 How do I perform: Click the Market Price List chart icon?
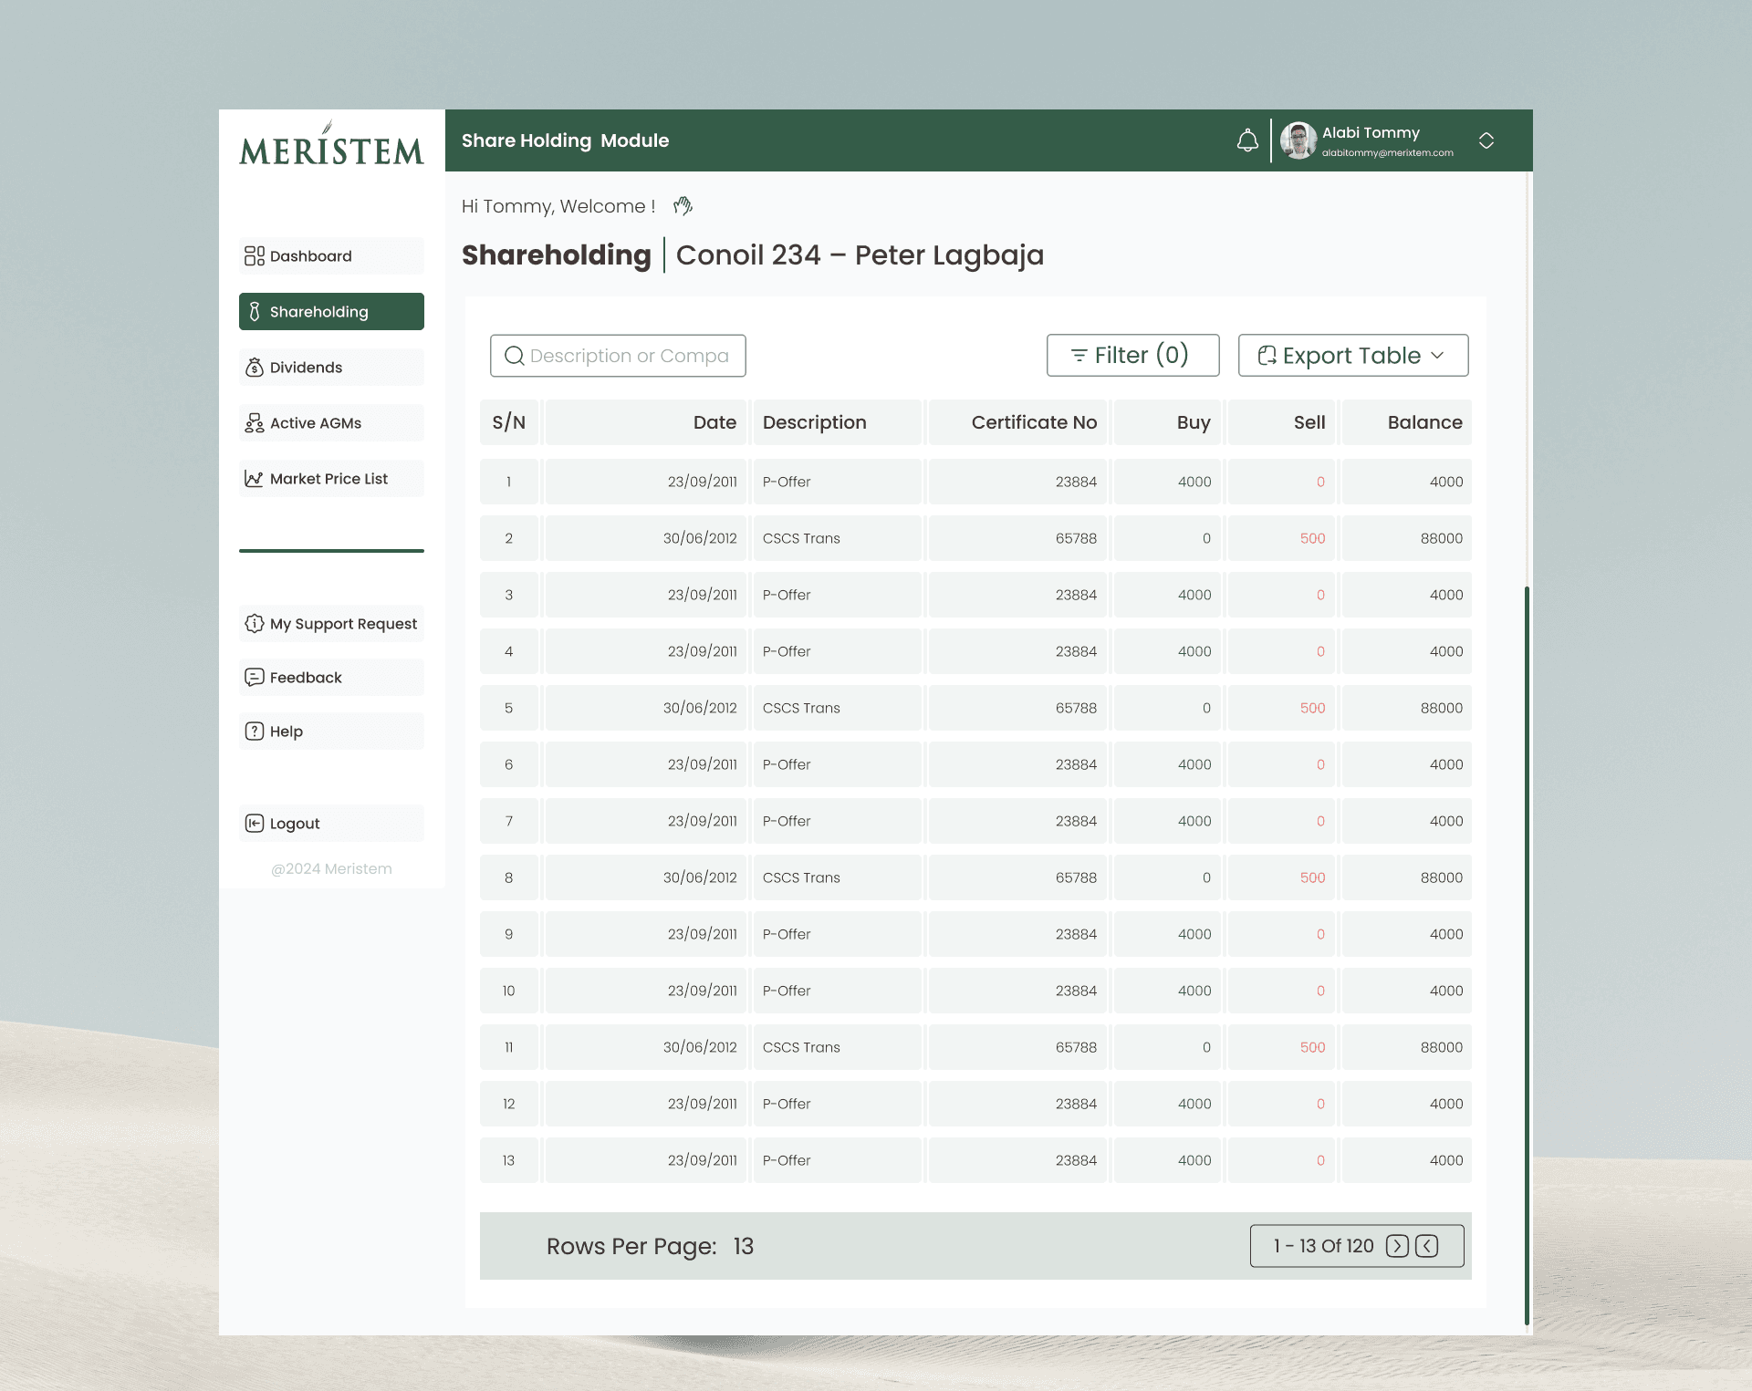click(x=255, y=479)
